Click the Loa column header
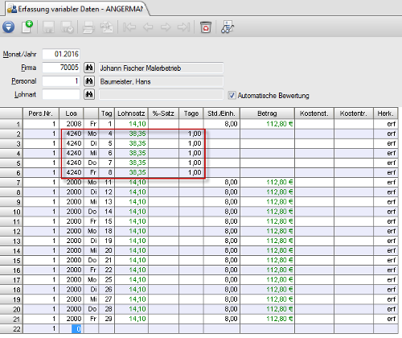 point(71,113)
